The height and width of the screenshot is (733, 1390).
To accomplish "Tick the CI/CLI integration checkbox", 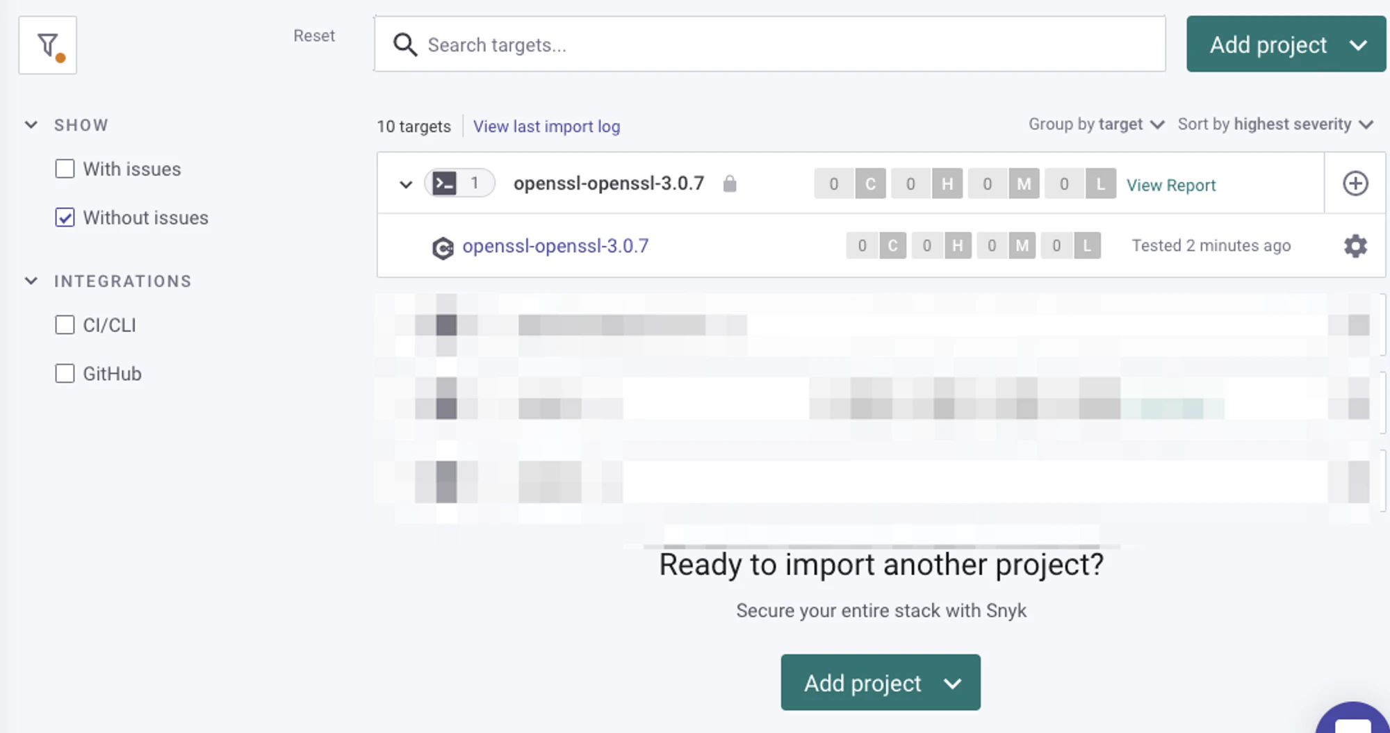I will pyautogui.click(x=65, y=325).
